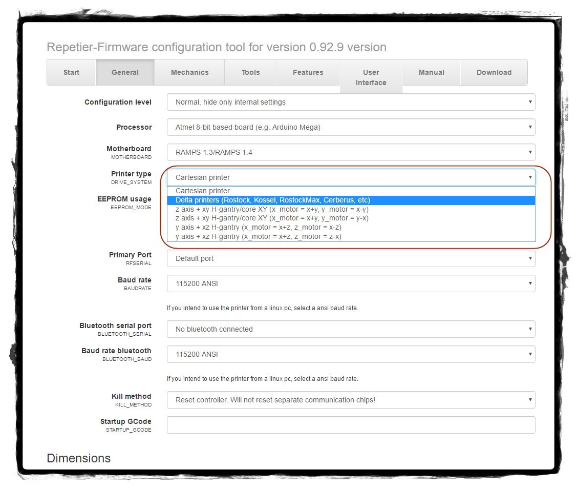Open the Kill method dropdown

pos(351,400)
